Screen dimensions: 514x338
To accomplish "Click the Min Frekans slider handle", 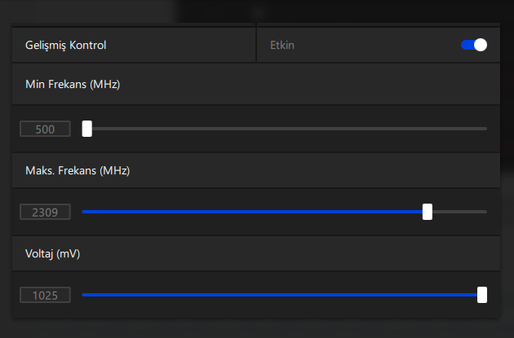I will (87, 129).
